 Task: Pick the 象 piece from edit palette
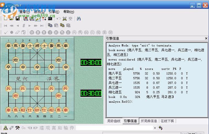click(x=44, y=32)
